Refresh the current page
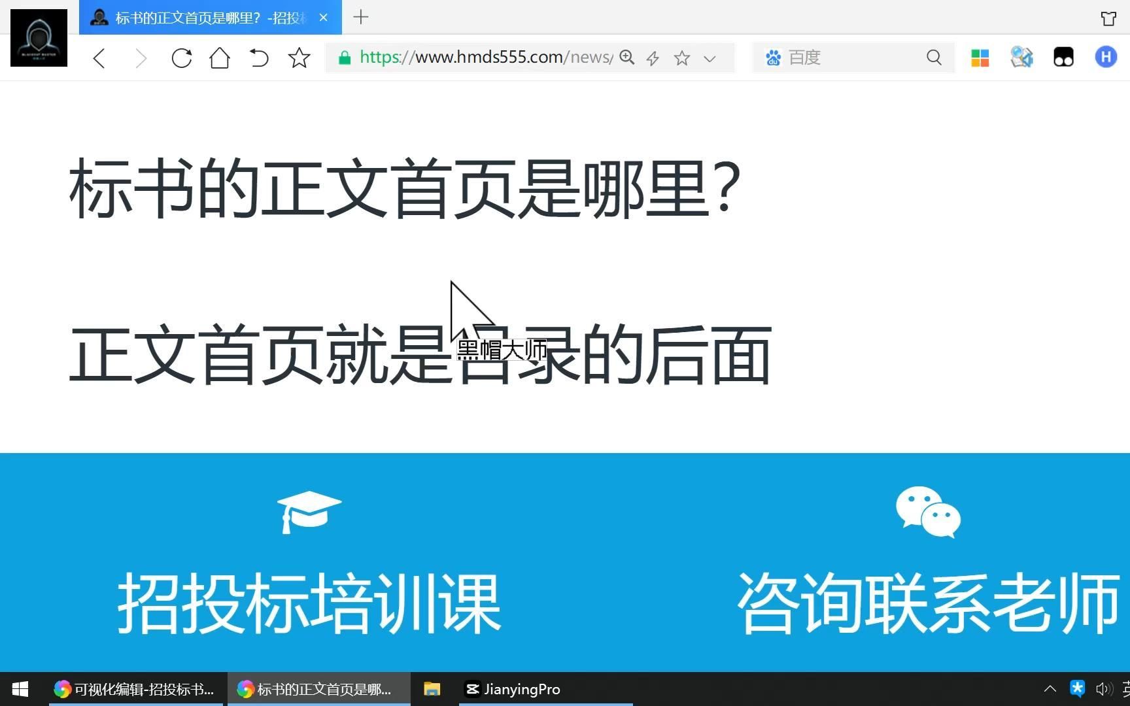This screenshot has height=706, width=1130. pyautogui.click(x=181, y=58)
